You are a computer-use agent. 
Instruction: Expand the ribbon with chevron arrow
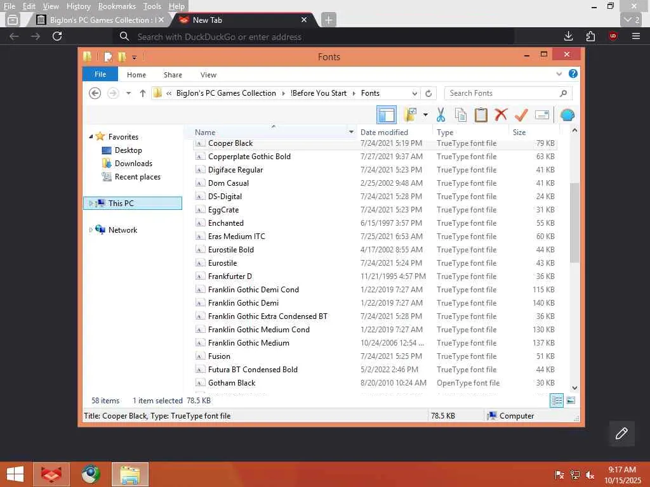point(559,74)
